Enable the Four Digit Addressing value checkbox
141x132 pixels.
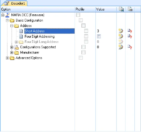pos(99,36)
